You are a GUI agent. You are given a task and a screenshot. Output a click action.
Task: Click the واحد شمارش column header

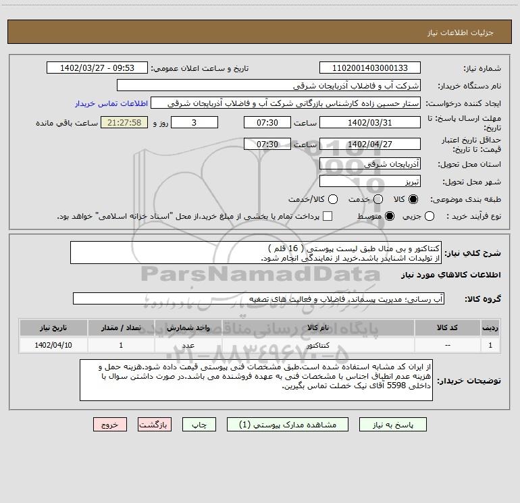pyautogui.click(x=188, y=328)
